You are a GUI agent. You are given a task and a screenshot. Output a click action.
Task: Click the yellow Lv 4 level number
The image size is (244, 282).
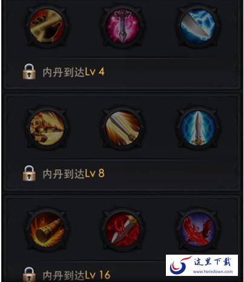(x=94, y=72)
